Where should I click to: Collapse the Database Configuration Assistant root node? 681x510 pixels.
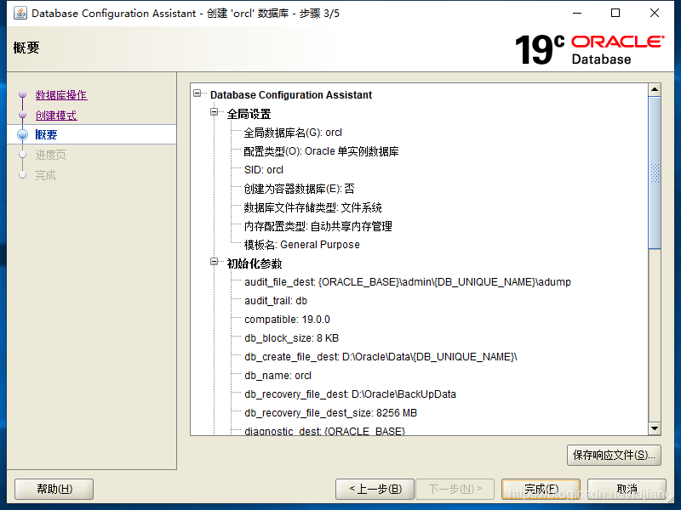click(x=197, y=93)
